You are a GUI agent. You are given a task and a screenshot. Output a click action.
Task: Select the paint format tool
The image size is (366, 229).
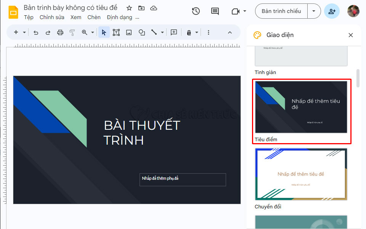72,32
